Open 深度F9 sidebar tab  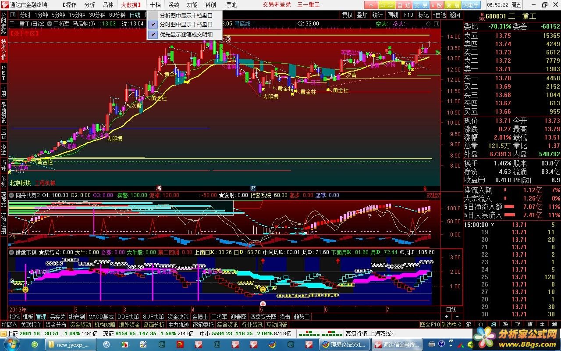click(x=4, y=199)
